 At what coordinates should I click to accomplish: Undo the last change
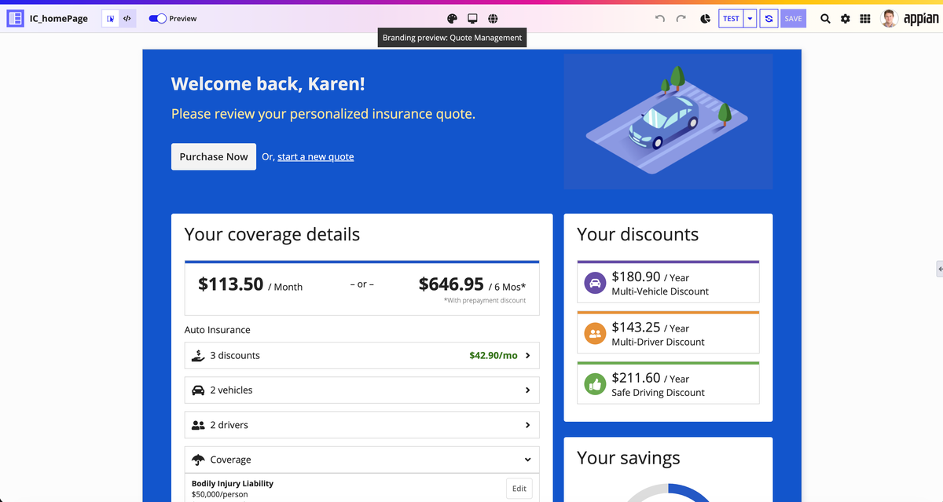tap(660, 19)
